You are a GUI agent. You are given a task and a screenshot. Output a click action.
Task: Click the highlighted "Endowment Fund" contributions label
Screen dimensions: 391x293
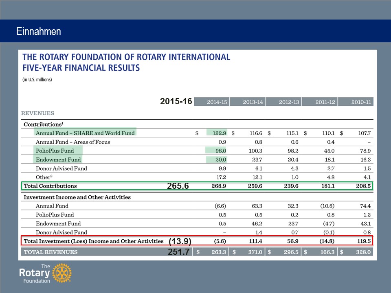[58, 160]
